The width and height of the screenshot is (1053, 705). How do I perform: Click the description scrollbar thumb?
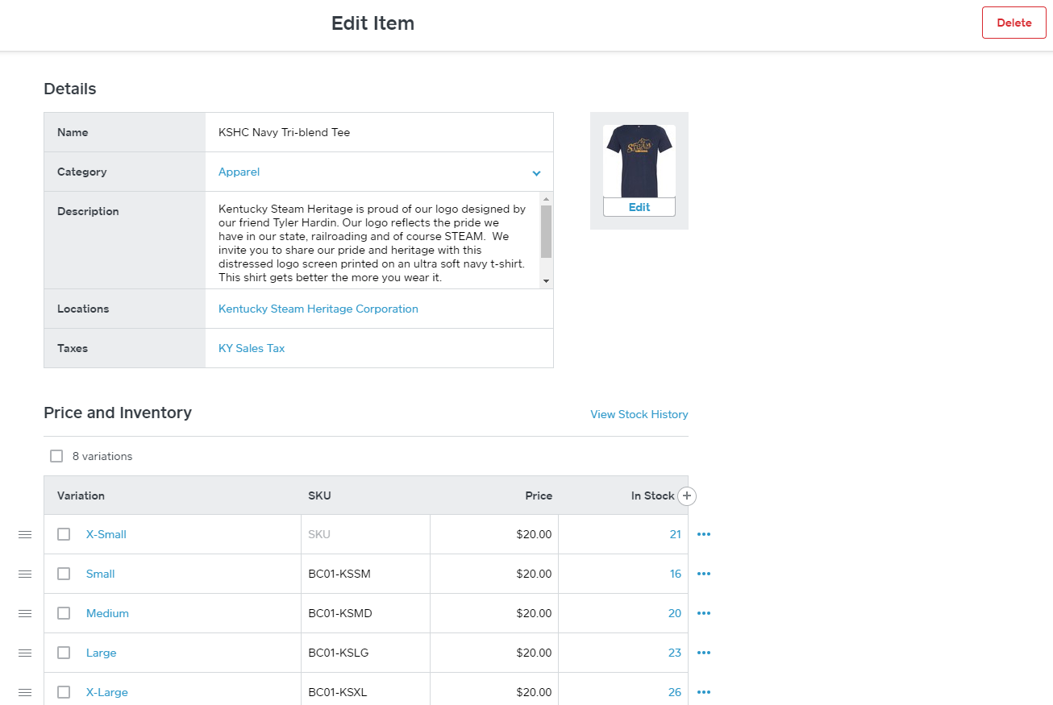coord(546,232)
